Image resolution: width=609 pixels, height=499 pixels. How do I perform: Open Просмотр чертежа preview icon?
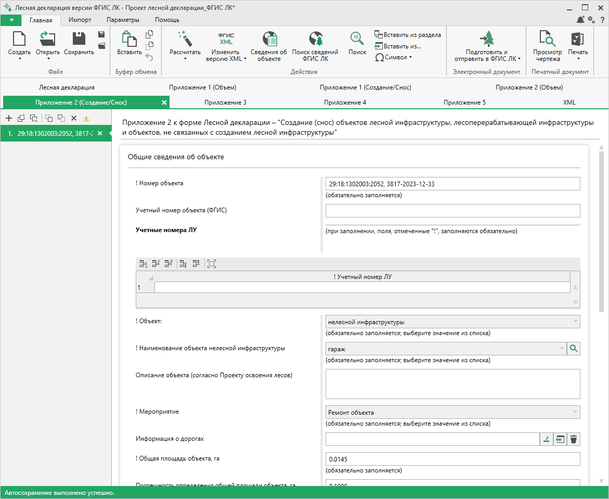547,39
